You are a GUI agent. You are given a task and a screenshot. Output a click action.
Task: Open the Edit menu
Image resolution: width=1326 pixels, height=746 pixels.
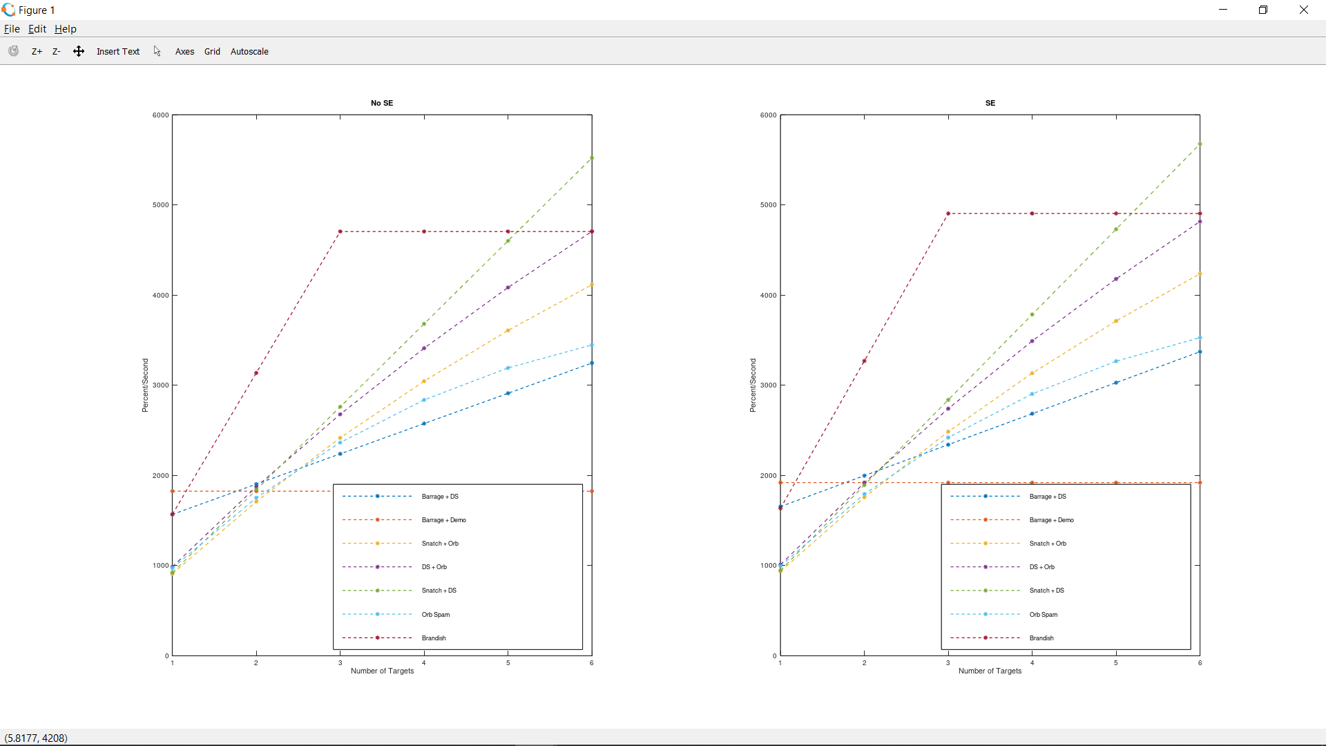(x=37, y=29)
